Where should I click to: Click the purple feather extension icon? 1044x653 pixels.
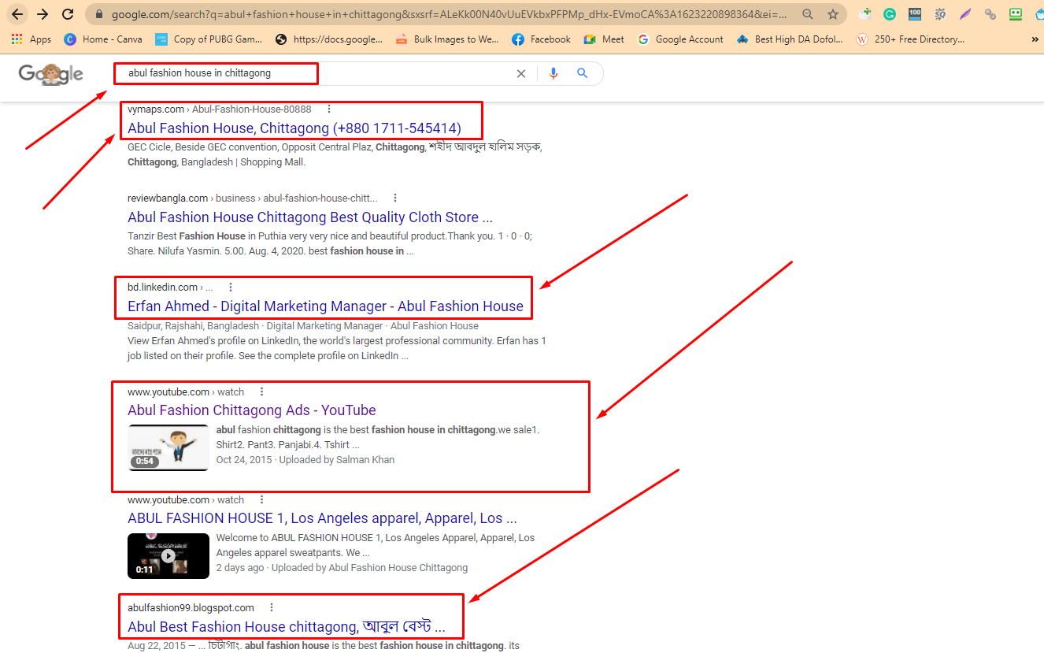point(964,13)
